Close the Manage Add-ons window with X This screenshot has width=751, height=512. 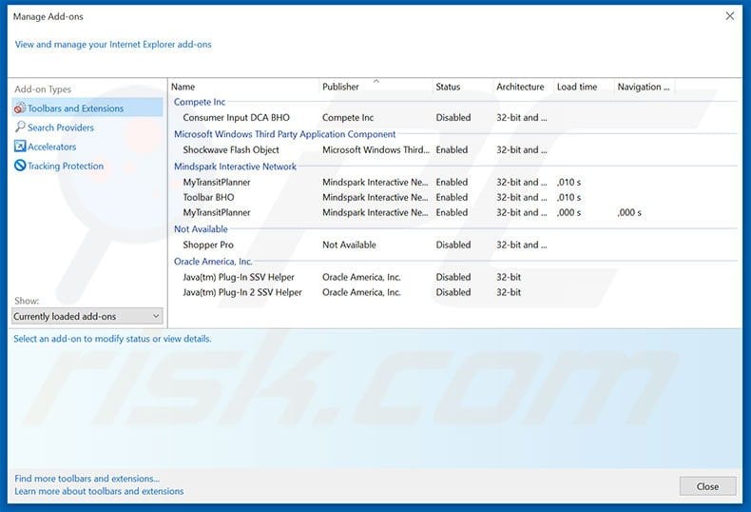coord(729,16)
